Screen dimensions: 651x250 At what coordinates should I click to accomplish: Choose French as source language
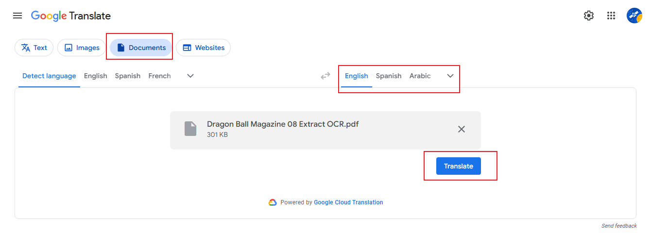point(159,76)
